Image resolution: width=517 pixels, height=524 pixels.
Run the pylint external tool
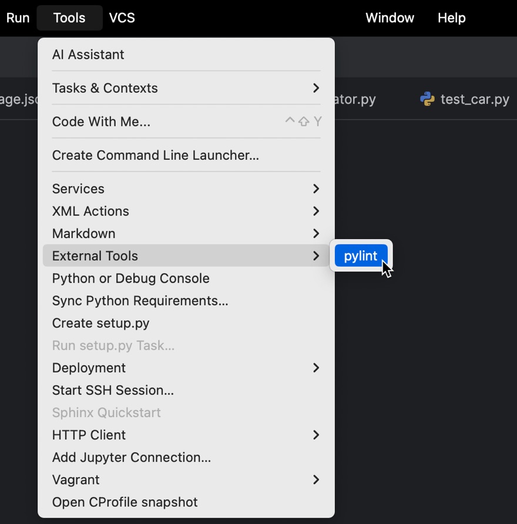tap(361, 256)
